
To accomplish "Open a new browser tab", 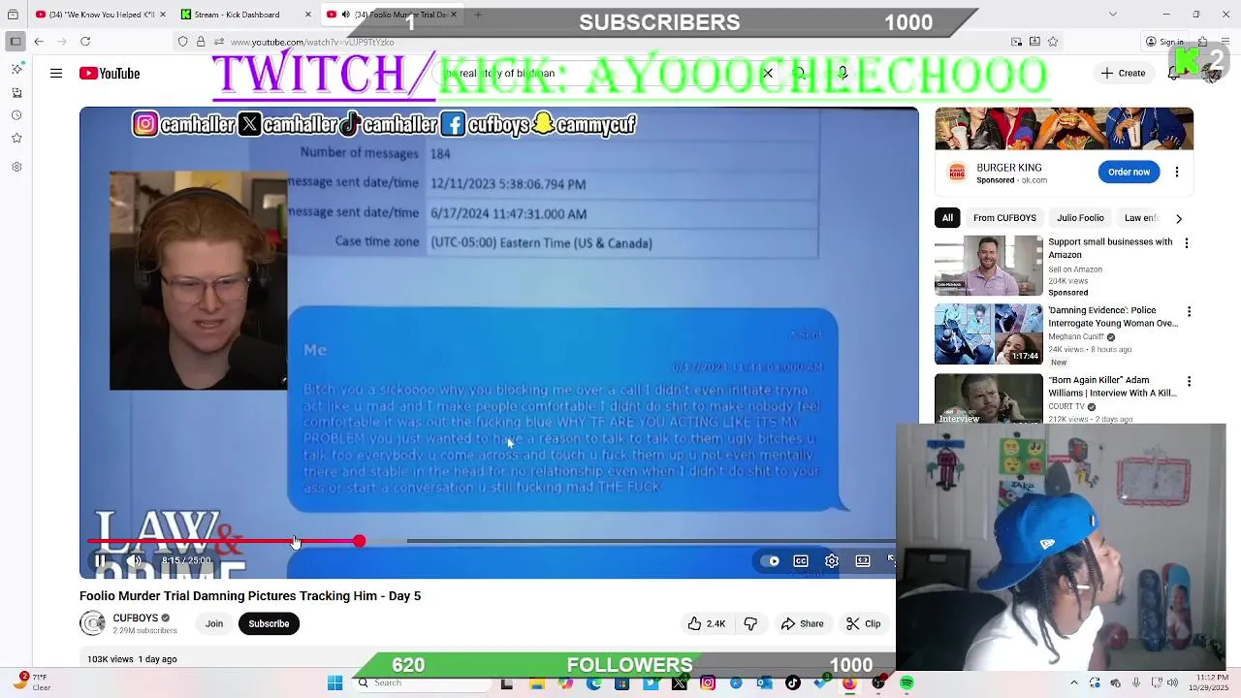I will (x=477, y=15).
